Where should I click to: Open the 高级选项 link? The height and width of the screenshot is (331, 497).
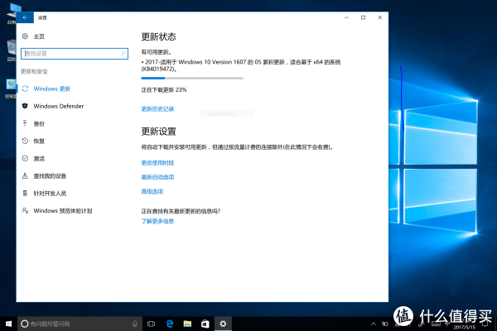152,191
